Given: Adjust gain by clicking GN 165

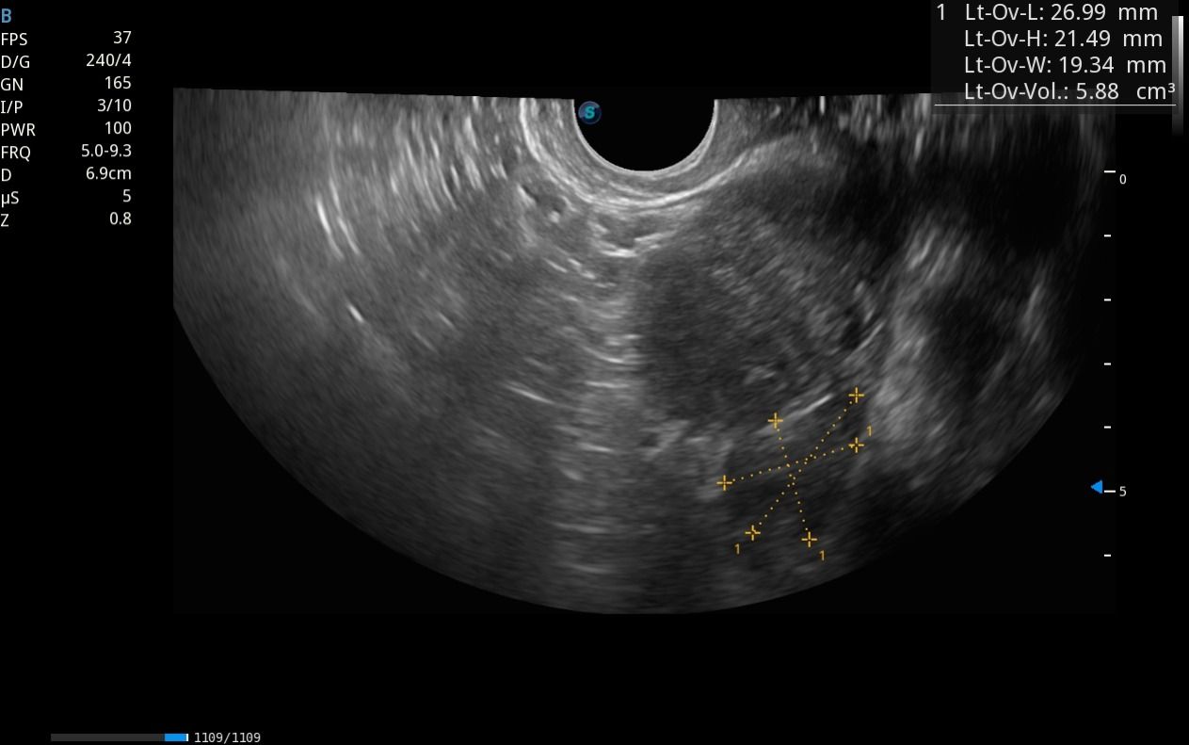Looking at the screenshot, I should 118,83.
